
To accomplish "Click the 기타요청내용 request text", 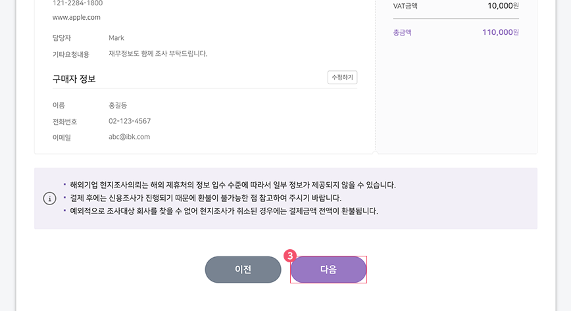I will 158,54.
